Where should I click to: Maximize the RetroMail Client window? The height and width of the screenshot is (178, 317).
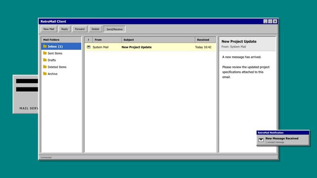coord(271,21)
